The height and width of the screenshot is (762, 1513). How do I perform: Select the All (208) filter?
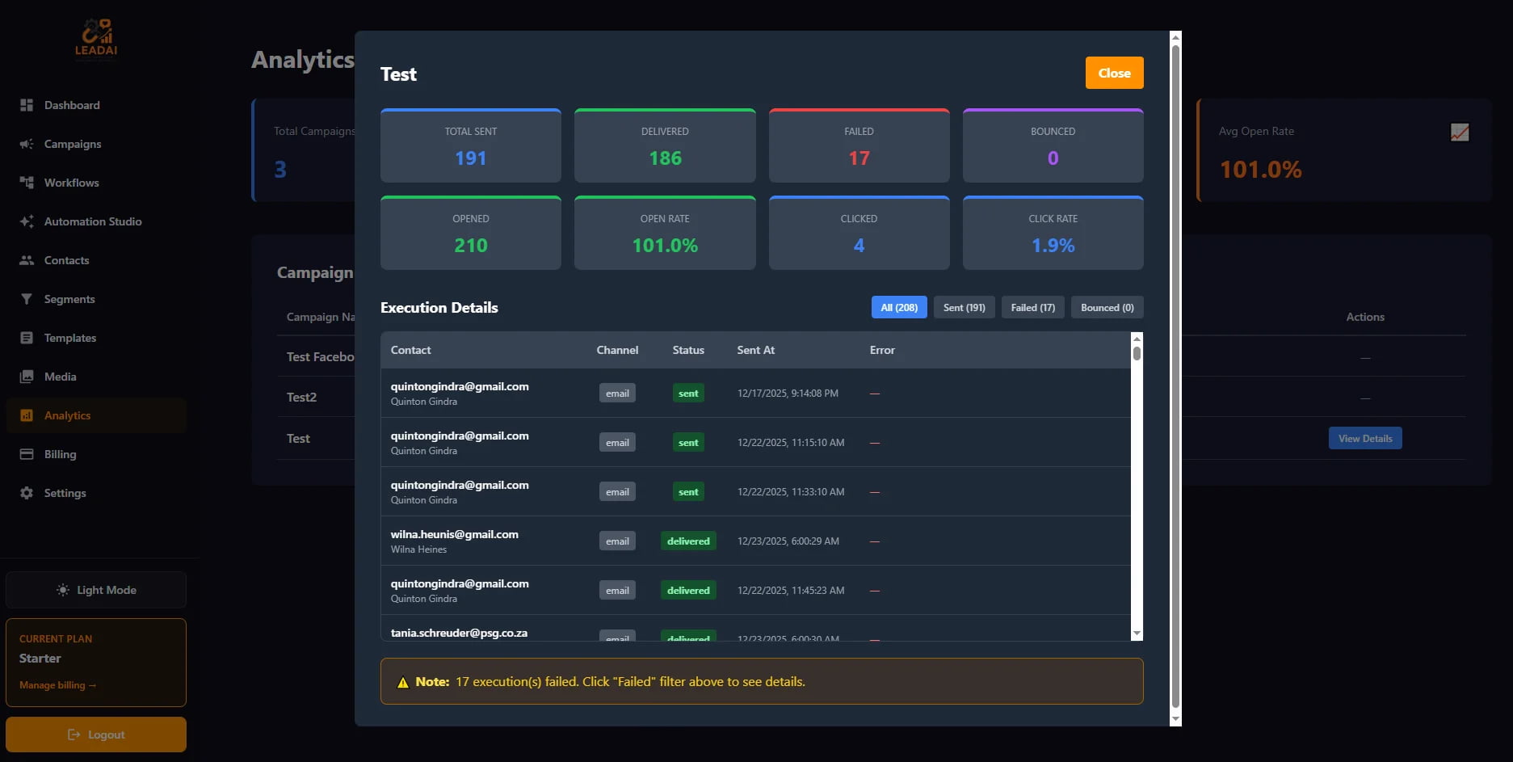point(898,307)
